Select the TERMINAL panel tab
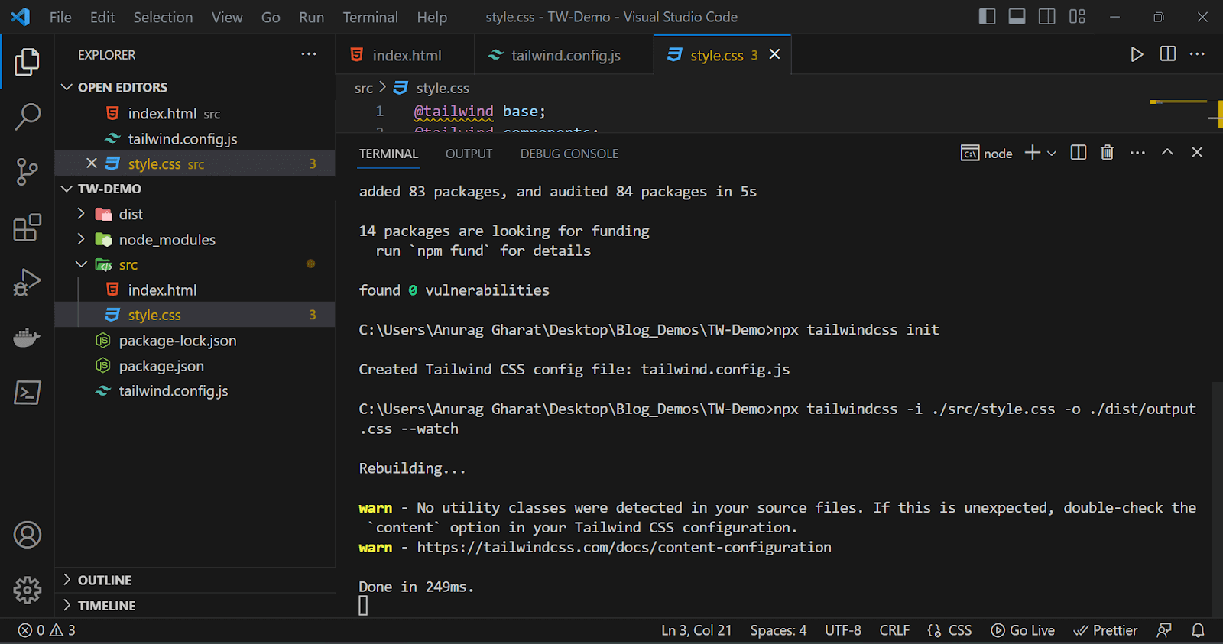 [388, 154]
